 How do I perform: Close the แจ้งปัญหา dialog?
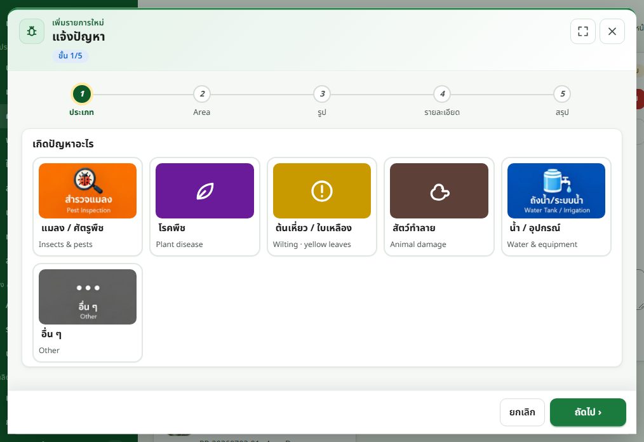tap(612, 31)
